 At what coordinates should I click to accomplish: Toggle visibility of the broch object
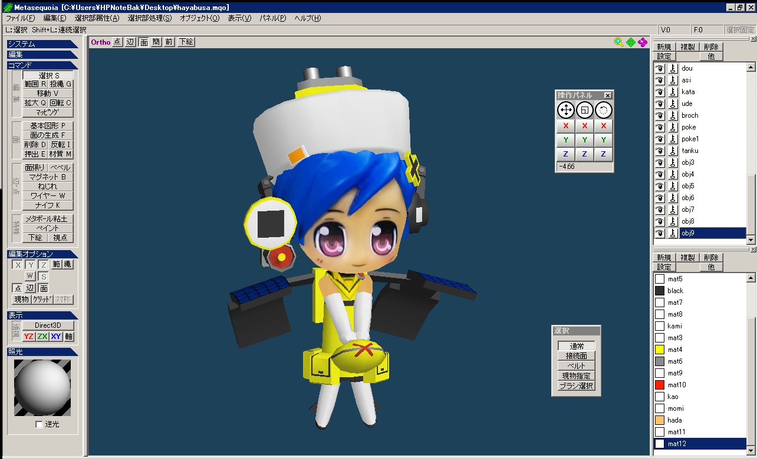coord(660,115)
